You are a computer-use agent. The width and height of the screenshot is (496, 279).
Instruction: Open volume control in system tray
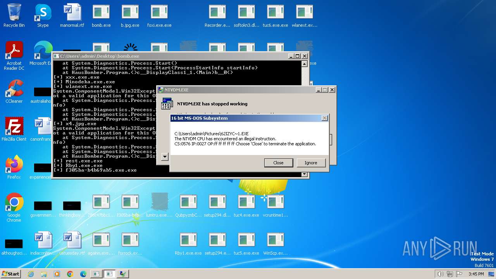(x=440, y=274)
